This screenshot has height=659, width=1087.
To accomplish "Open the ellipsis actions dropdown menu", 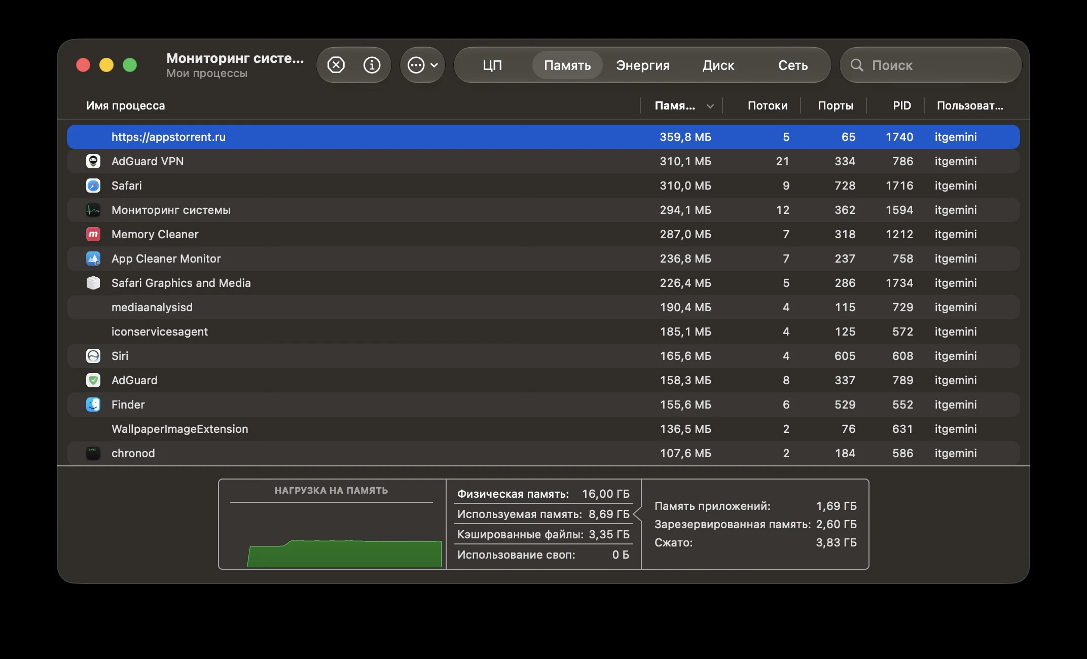I will click(422, 65).
